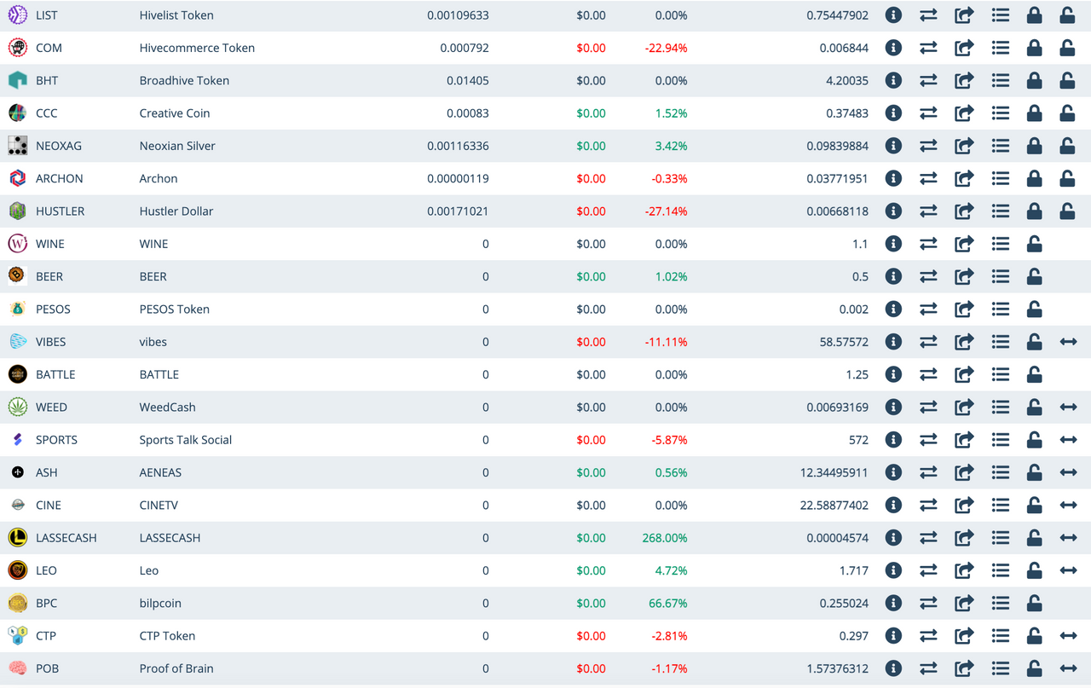
Task: Click open padlock icon in SPORTS row
Action: [x=1034, y=440]
